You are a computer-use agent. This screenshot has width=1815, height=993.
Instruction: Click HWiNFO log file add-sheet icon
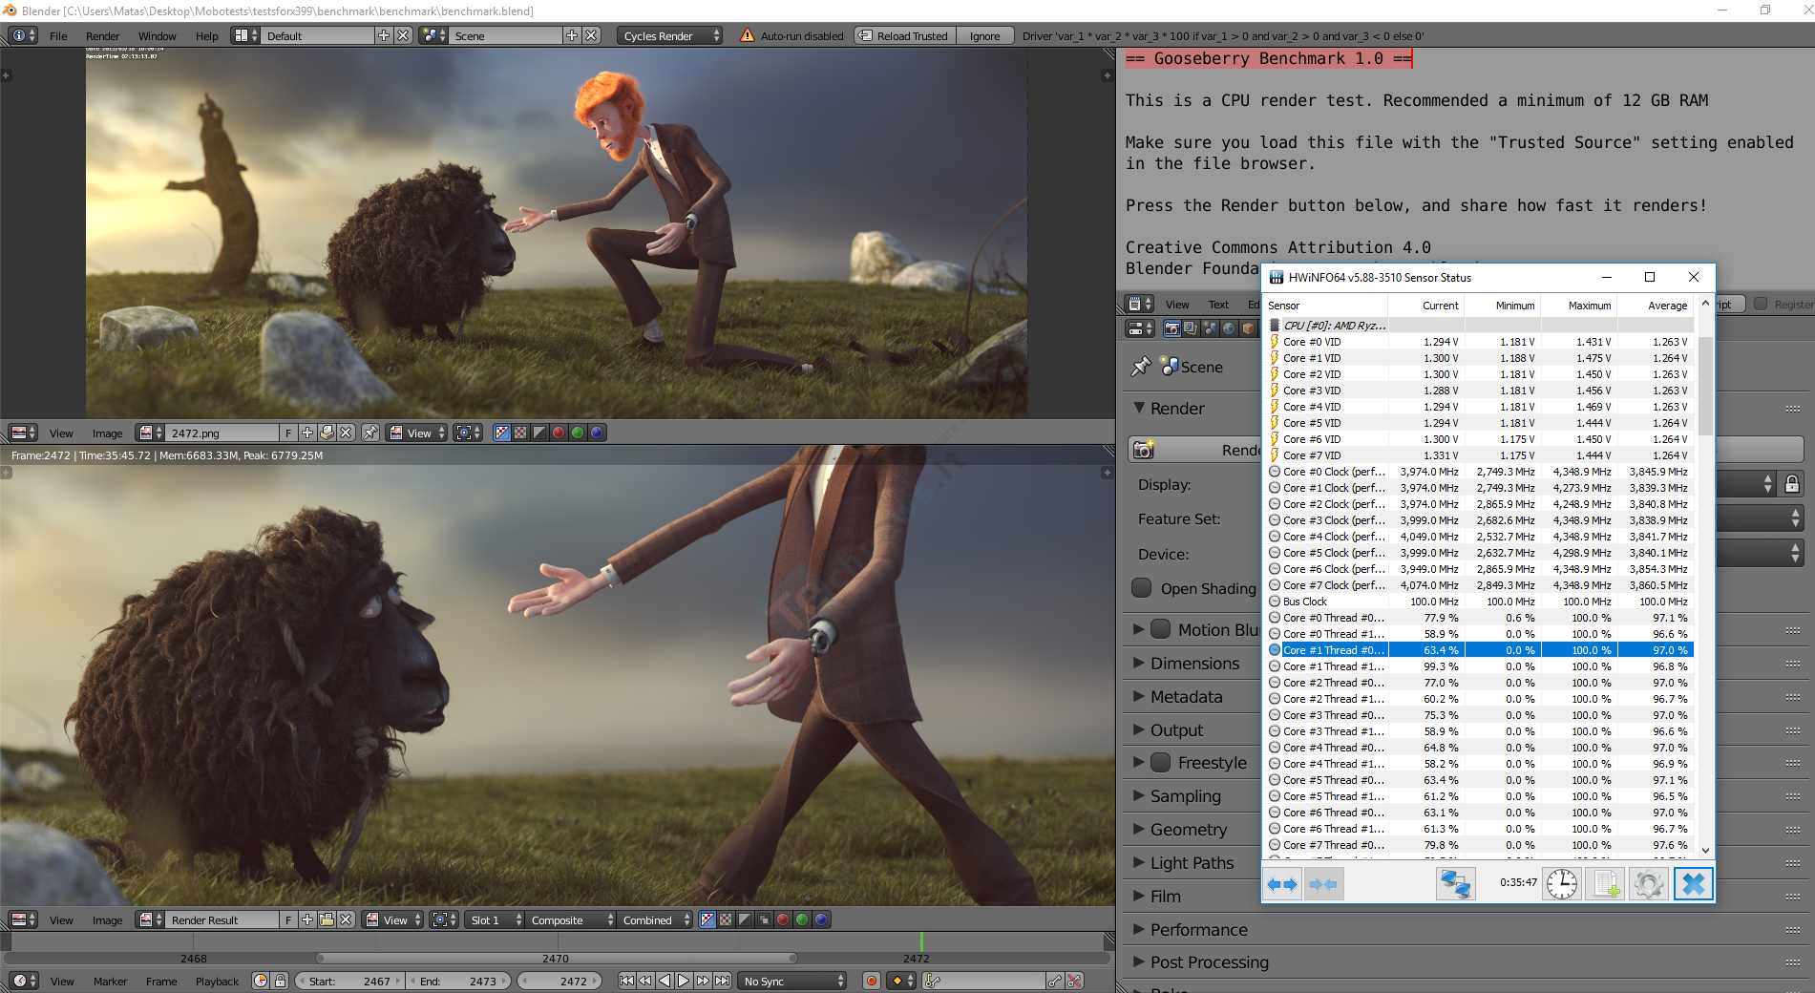(x=1605, y=884)
